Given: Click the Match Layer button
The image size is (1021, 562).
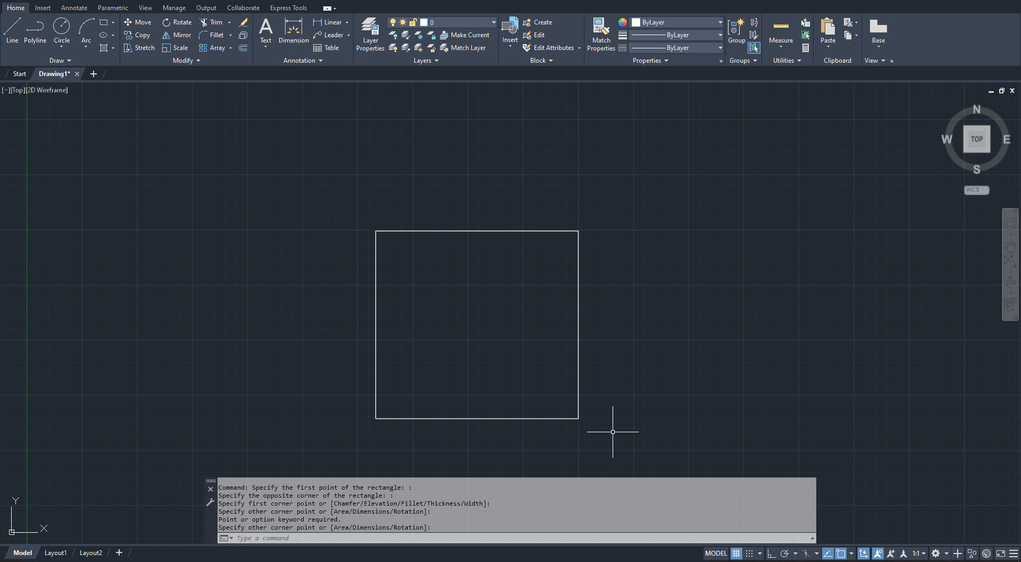Looking at the screenshot, I should (463, 48).
